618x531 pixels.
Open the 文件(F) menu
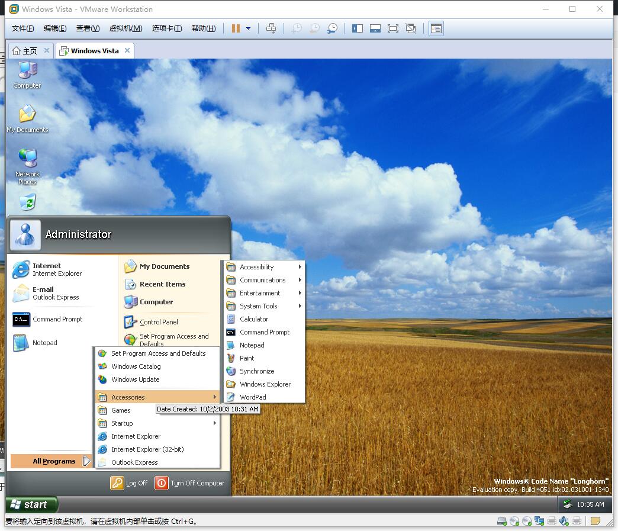[x=23, y=28]
